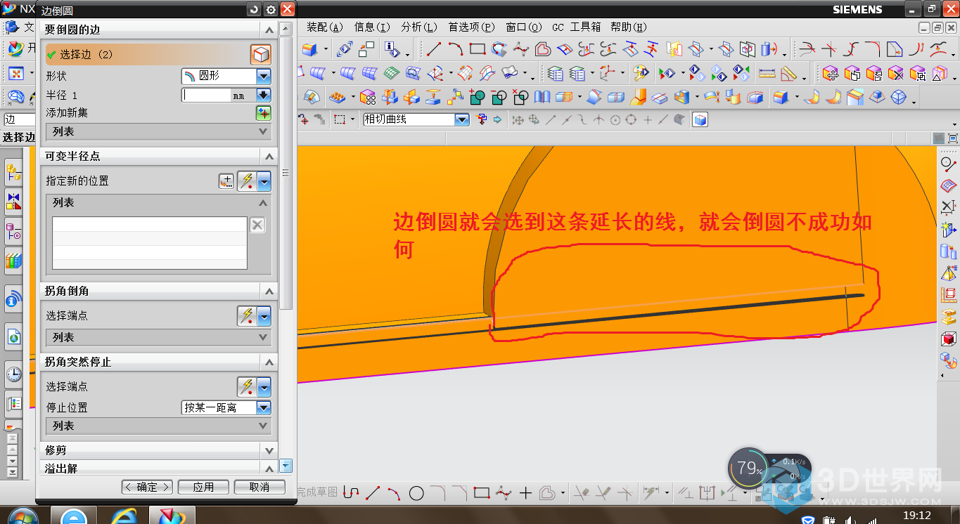Viewport: 960px width, 524px height.
Task: Click the blue right arrow icon near curve rule
Action: 498,120
